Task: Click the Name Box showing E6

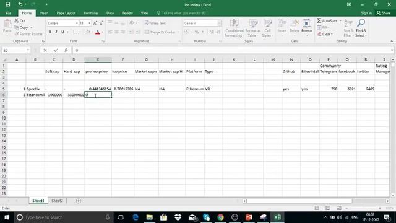Action: click(x=14, y=50)
